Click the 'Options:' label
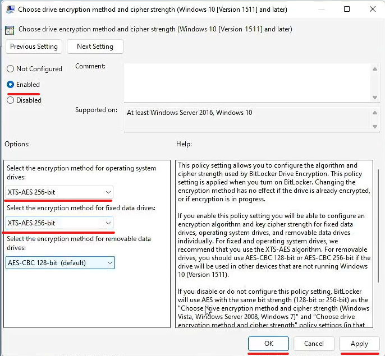This screenshot has width=385, height=356. pyautogui.click(x=17, y=144)
